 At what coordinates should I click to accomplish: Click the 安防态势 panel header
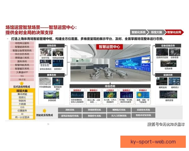51,46
